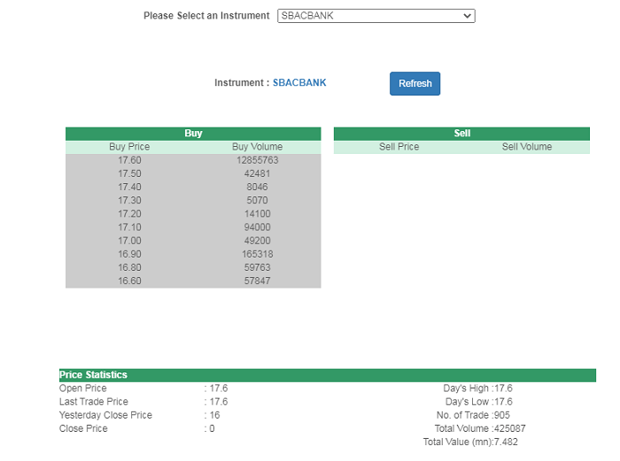Select the 17.50 buy price cell
Image resolution: width=620 pixels, height=461 pixels.
(129, 174)
